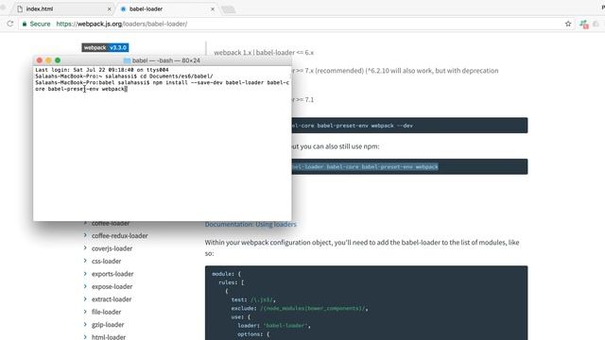Click the folder icon in Terminal title
Image resolution: width=605 pixels, height=340 pixels.
click(x=127, y=60)
